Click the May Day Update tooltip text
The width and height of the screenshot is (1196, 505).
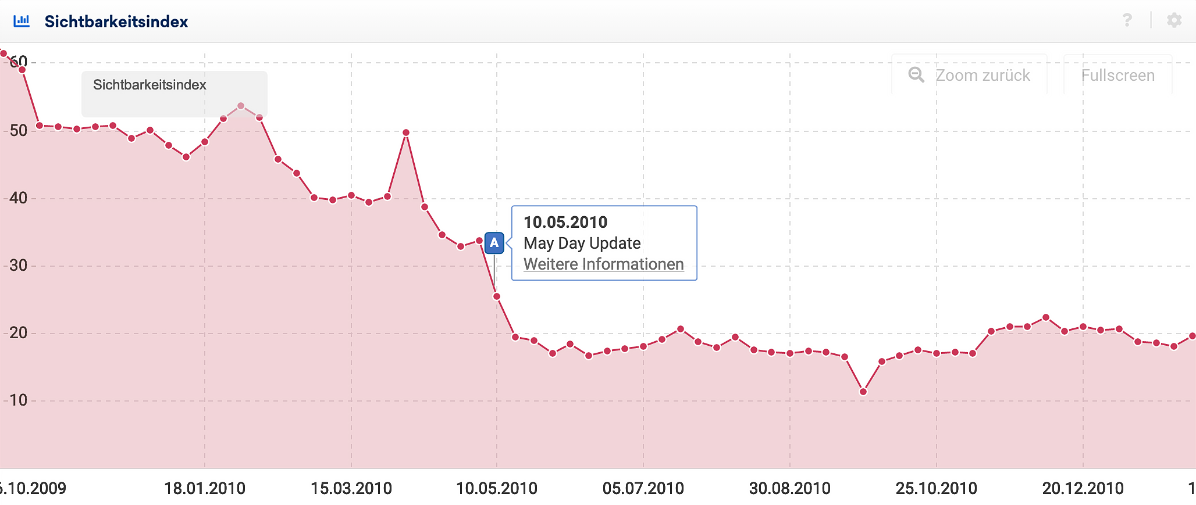[582, 243]
